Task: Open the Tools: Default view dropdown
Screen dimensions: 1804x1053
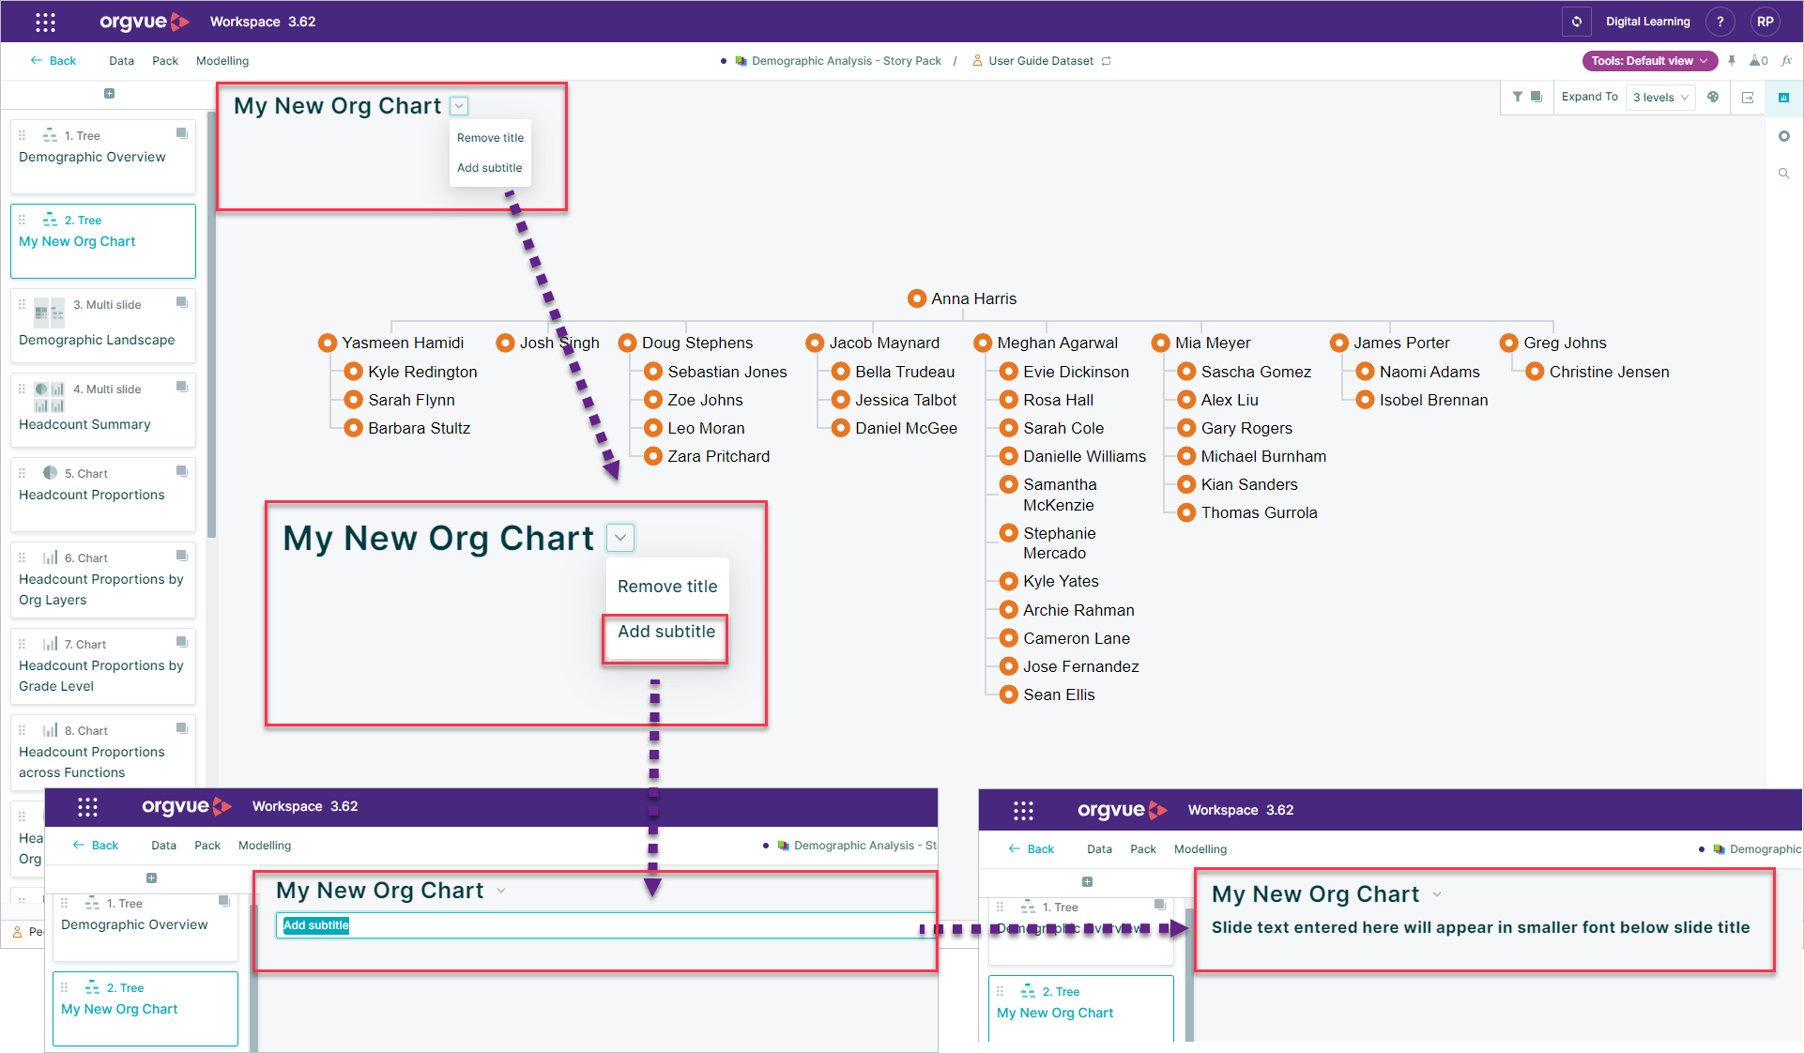Action: click(x=1649, y=61)
